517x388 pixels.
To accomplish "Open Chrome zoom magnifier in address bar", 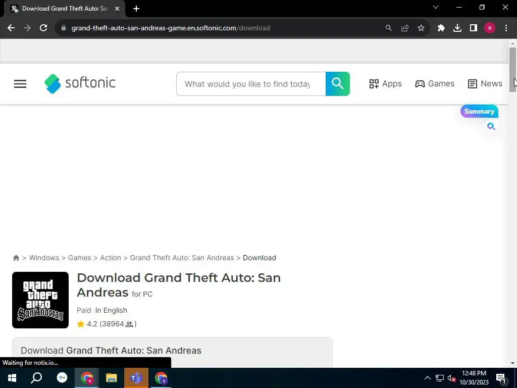I will pyautogui.click(x=389, y=28).
